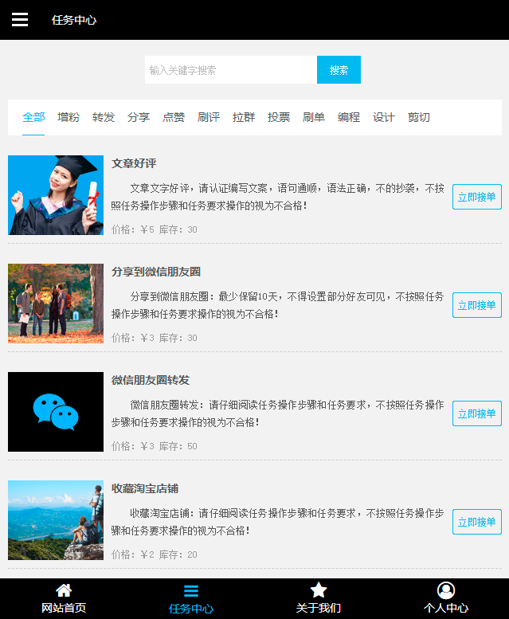Viewport: 509px width, 619px height.
Task: Accept the 分享到微信朋友圈 task with 立即接单
Action: tap(477, 305)
